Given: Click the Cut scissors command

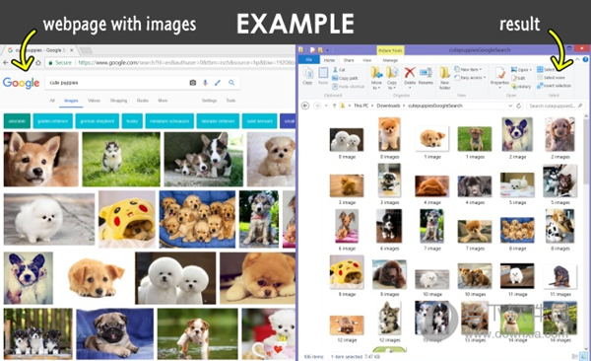Looking at the screenshot, I should click(339, 70).
